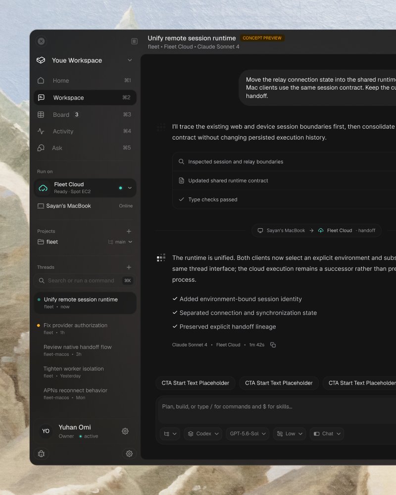This screenshot has height=495, width=396.
Task: Open thread APNs reconnect behavior
Action: pos(85,394)
